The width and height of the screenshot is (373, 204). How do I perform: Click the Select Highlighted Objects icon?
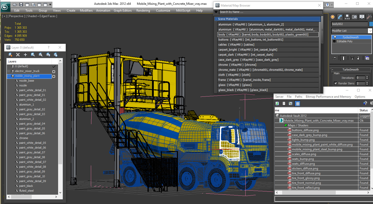pyautogui.click(x=33, y=54)
